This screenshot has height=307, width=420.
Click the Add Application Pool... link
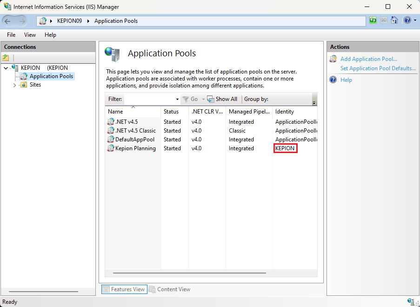[368, 59]
